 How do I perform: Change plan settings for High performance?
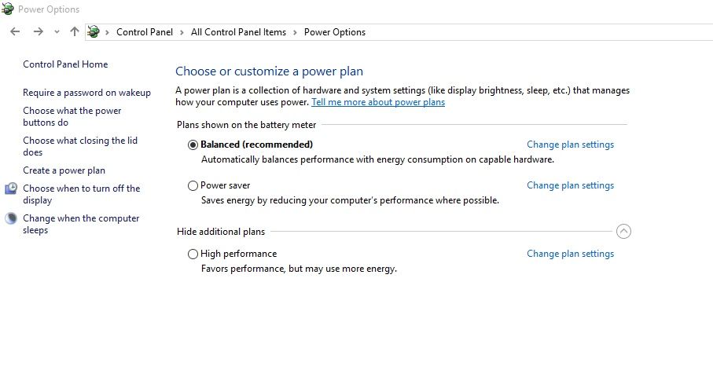(x=570, y=254)
